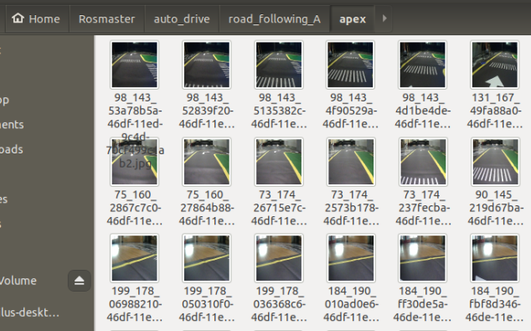Screen dimensions: 531x331
Task: Select image 75_160_27864b88 thumbnail
Action: point(207,162)
